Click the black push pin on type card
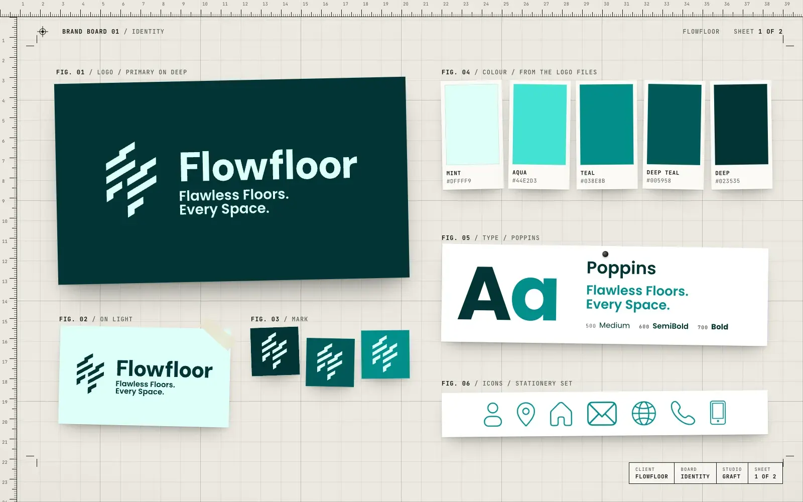The image size is (803, 502). coord(605,254)
